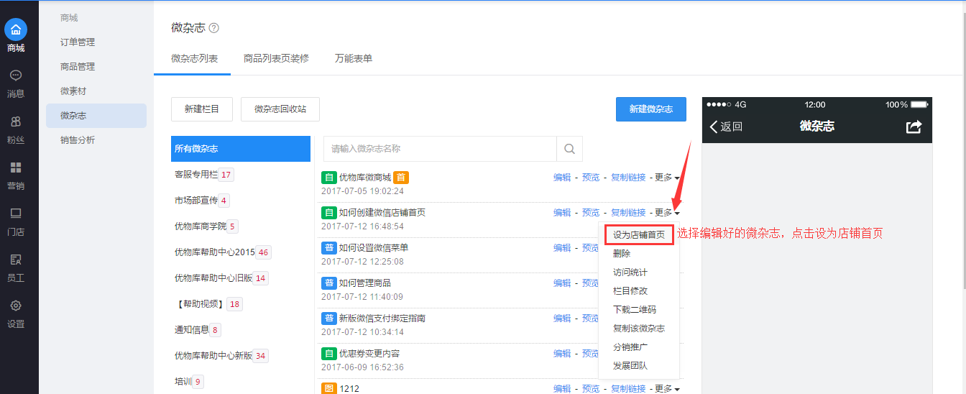This screenshot has height=394, width=966.
Task: Click the 员工 staff icon
Action: [x=16, y=260]
